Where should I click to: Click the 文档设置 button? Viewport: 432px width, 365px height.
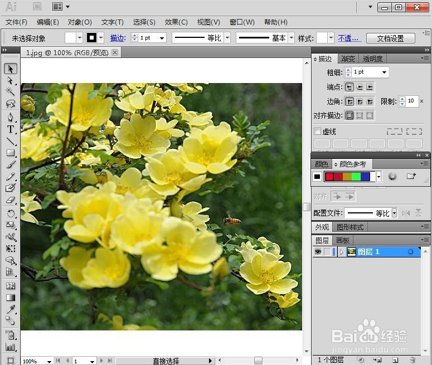390,38
